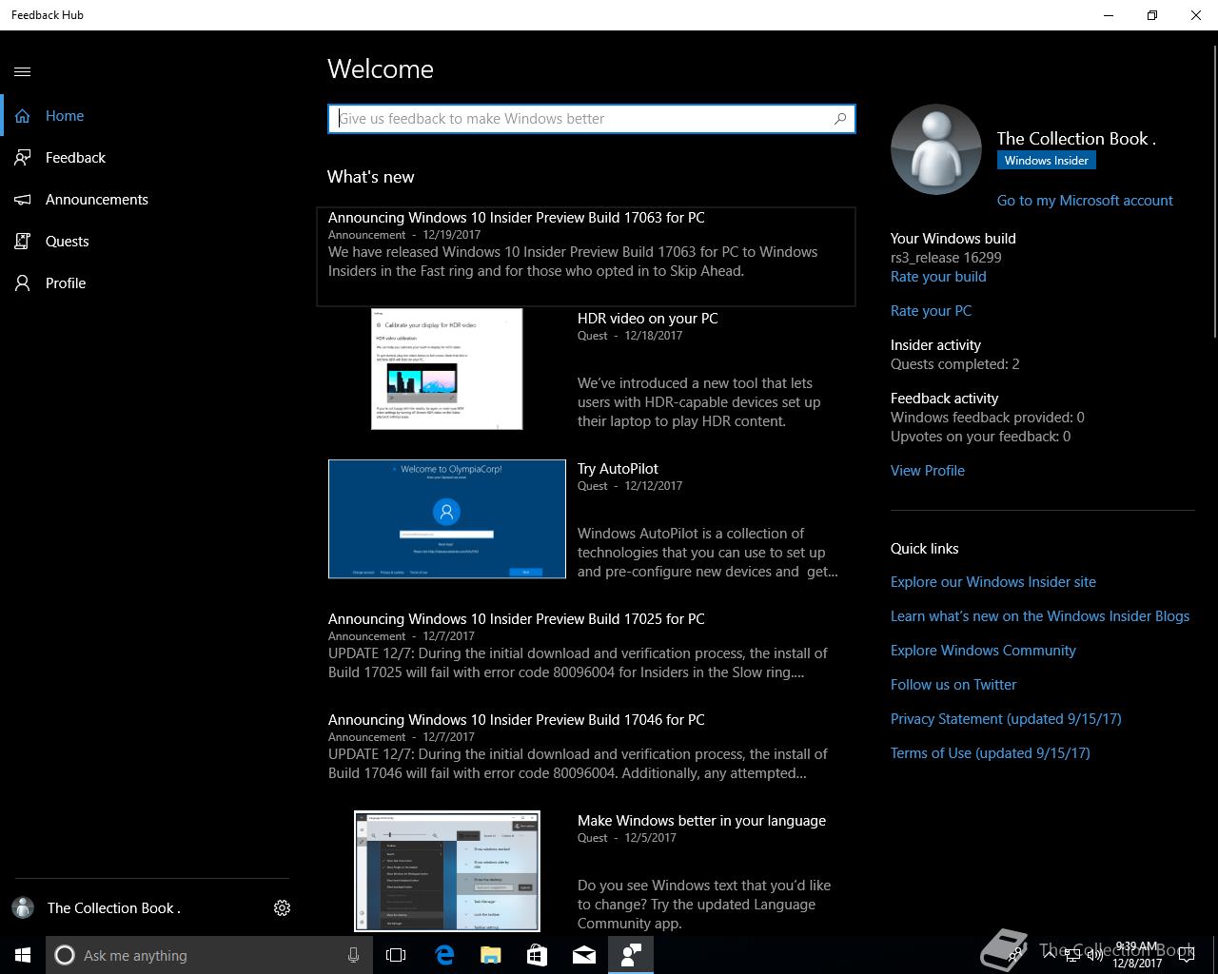Expand hidden system tray icons chevron
The width and height of the screenshot is (1218, 974).
(x=1049, y=955)
